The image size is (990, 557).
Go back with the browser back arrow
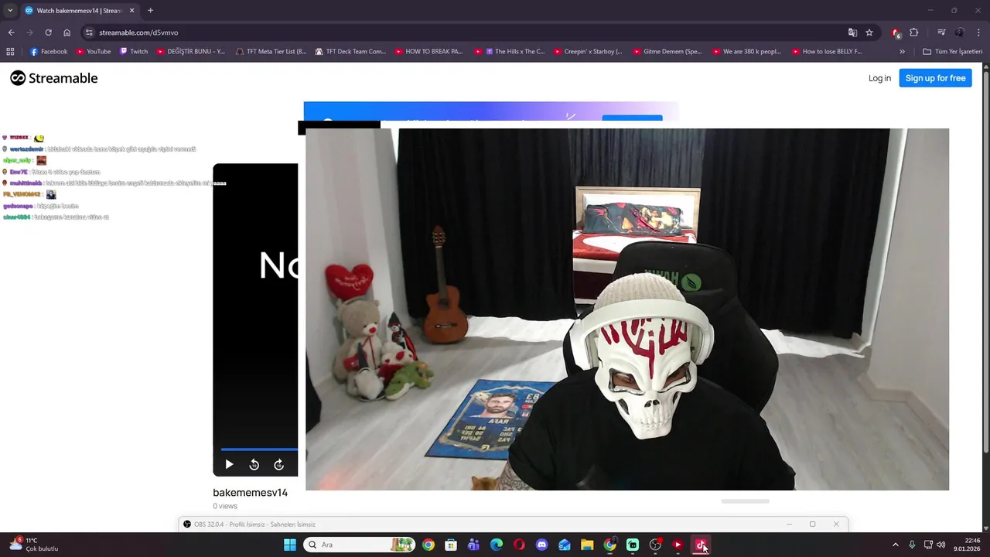coord(11,32)
